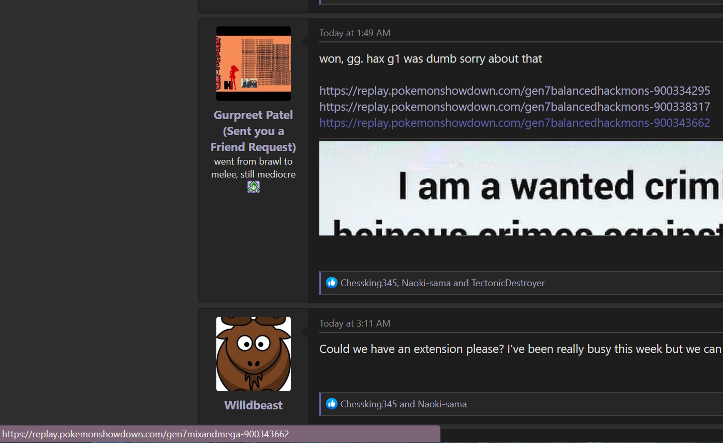Open TectonicDestroyer's profile from the likes list

point(508,283)
